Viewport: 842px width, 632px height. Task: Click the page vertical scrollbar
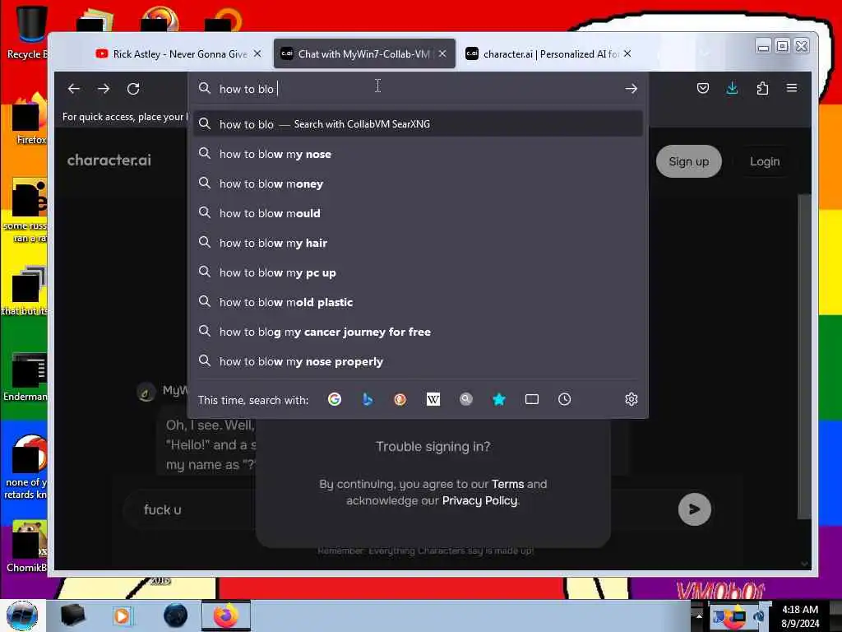tap(804, 355)
